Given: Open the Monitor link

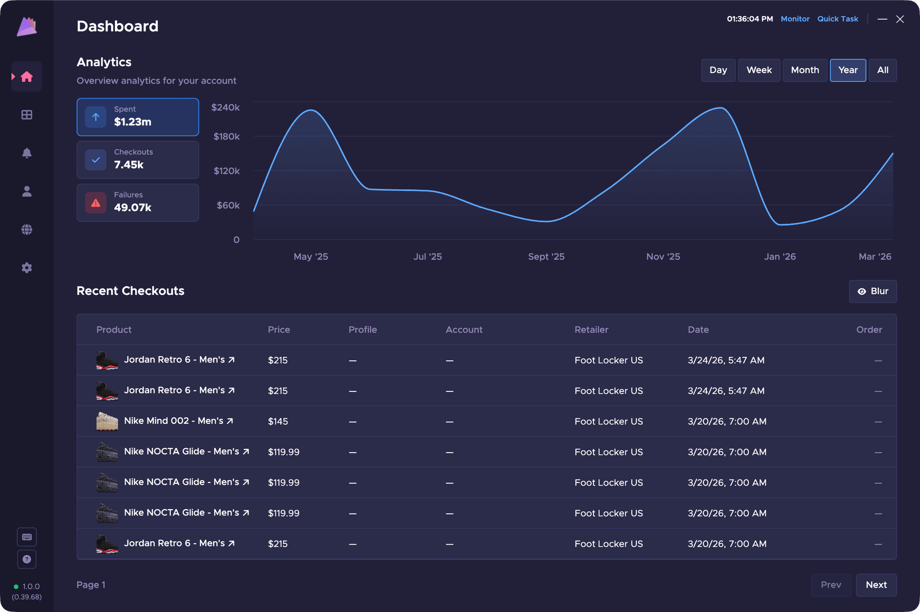Looking at the screenshot, I should (x=795, y=19).
